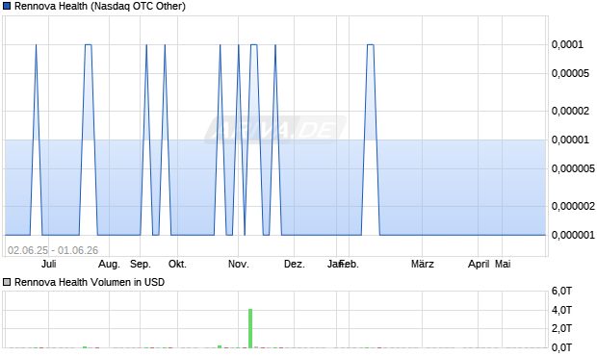The image size is (597, 357).
Task: Click the price axis value '0,00001'
Action: [x=570, y=140]
